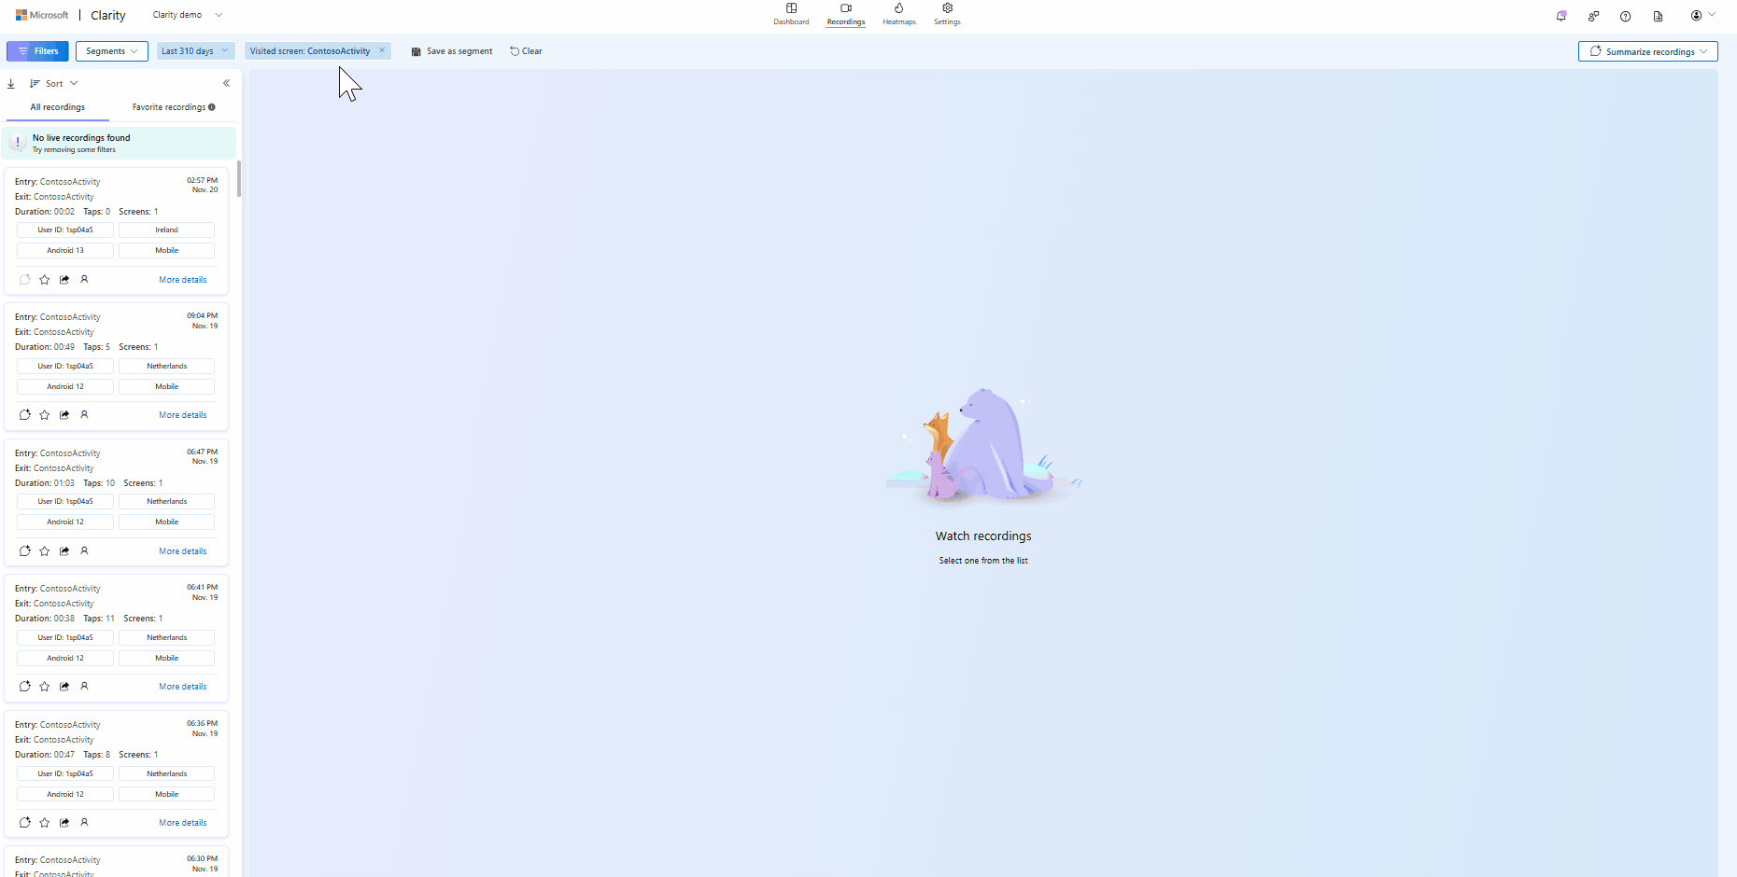Image resolution: width=1737 pixels, height=877 pixels.
Task: Select the All recordings tab
Action: pos(58,107)
